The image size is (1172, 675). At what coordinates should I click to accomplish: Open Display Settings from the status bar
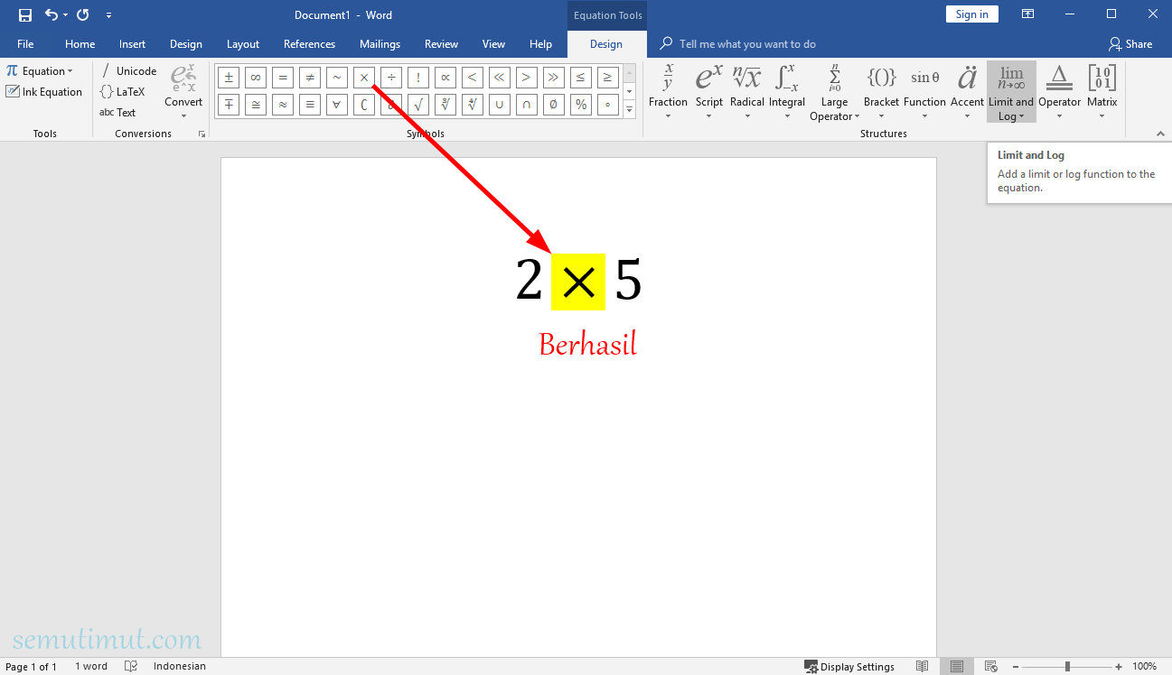849,666
